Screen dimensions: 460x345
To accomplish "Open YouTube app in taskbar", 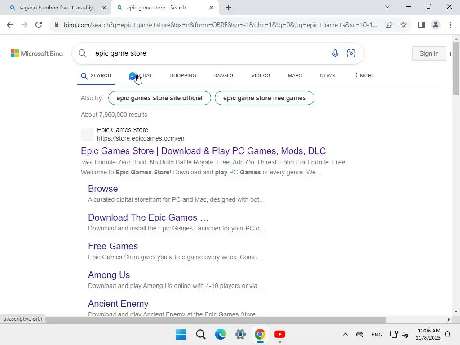I will coord(279,334).
